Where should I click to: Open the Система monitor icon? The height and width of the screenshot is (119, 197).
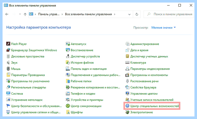point(8,93)
